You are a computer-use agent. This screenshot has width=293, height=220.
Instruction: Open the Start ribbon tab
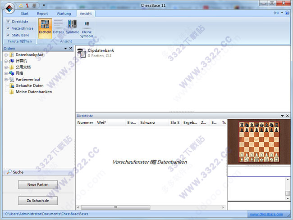click(24, 13)
